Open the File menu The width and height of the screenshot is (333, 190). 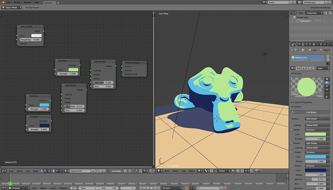9,2
